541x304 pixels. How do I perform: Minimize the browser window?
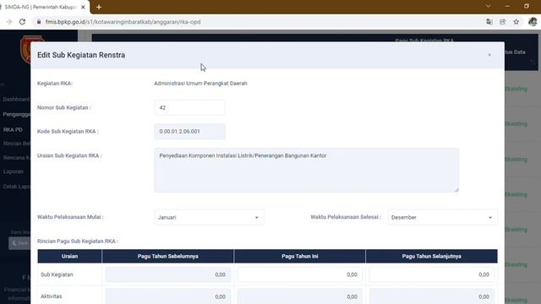(x=507, y=6)
